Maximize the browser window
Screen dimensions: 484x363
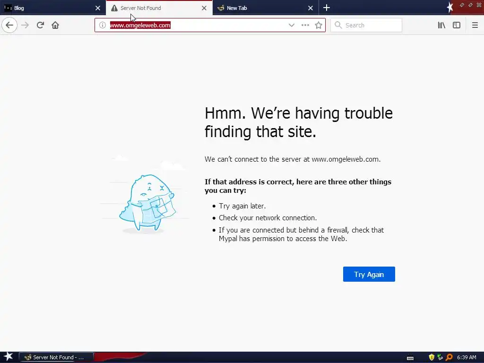pos(470,5)
